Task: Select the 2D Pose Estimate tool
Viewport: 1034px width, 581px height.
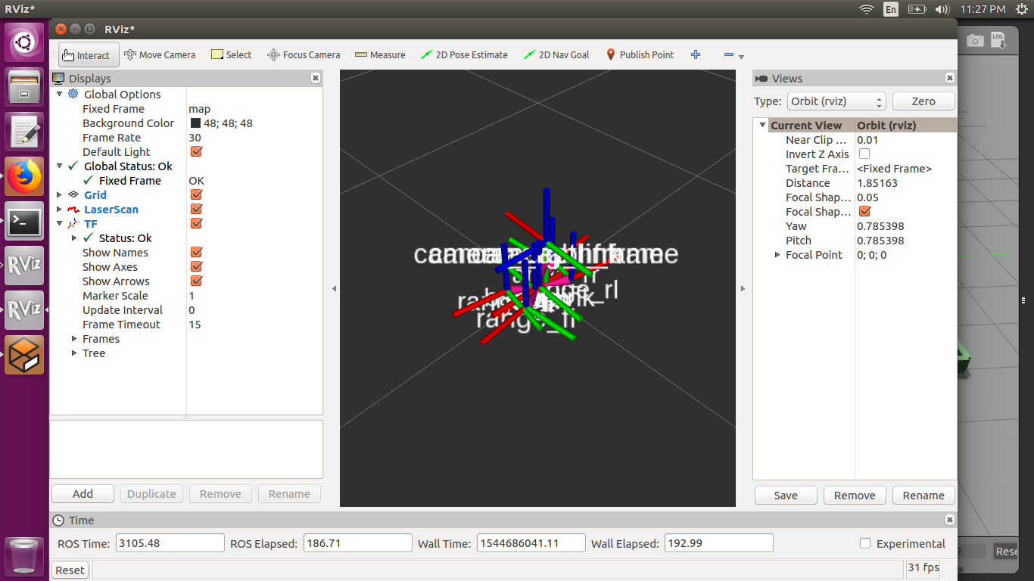Action: coord(464,55)
